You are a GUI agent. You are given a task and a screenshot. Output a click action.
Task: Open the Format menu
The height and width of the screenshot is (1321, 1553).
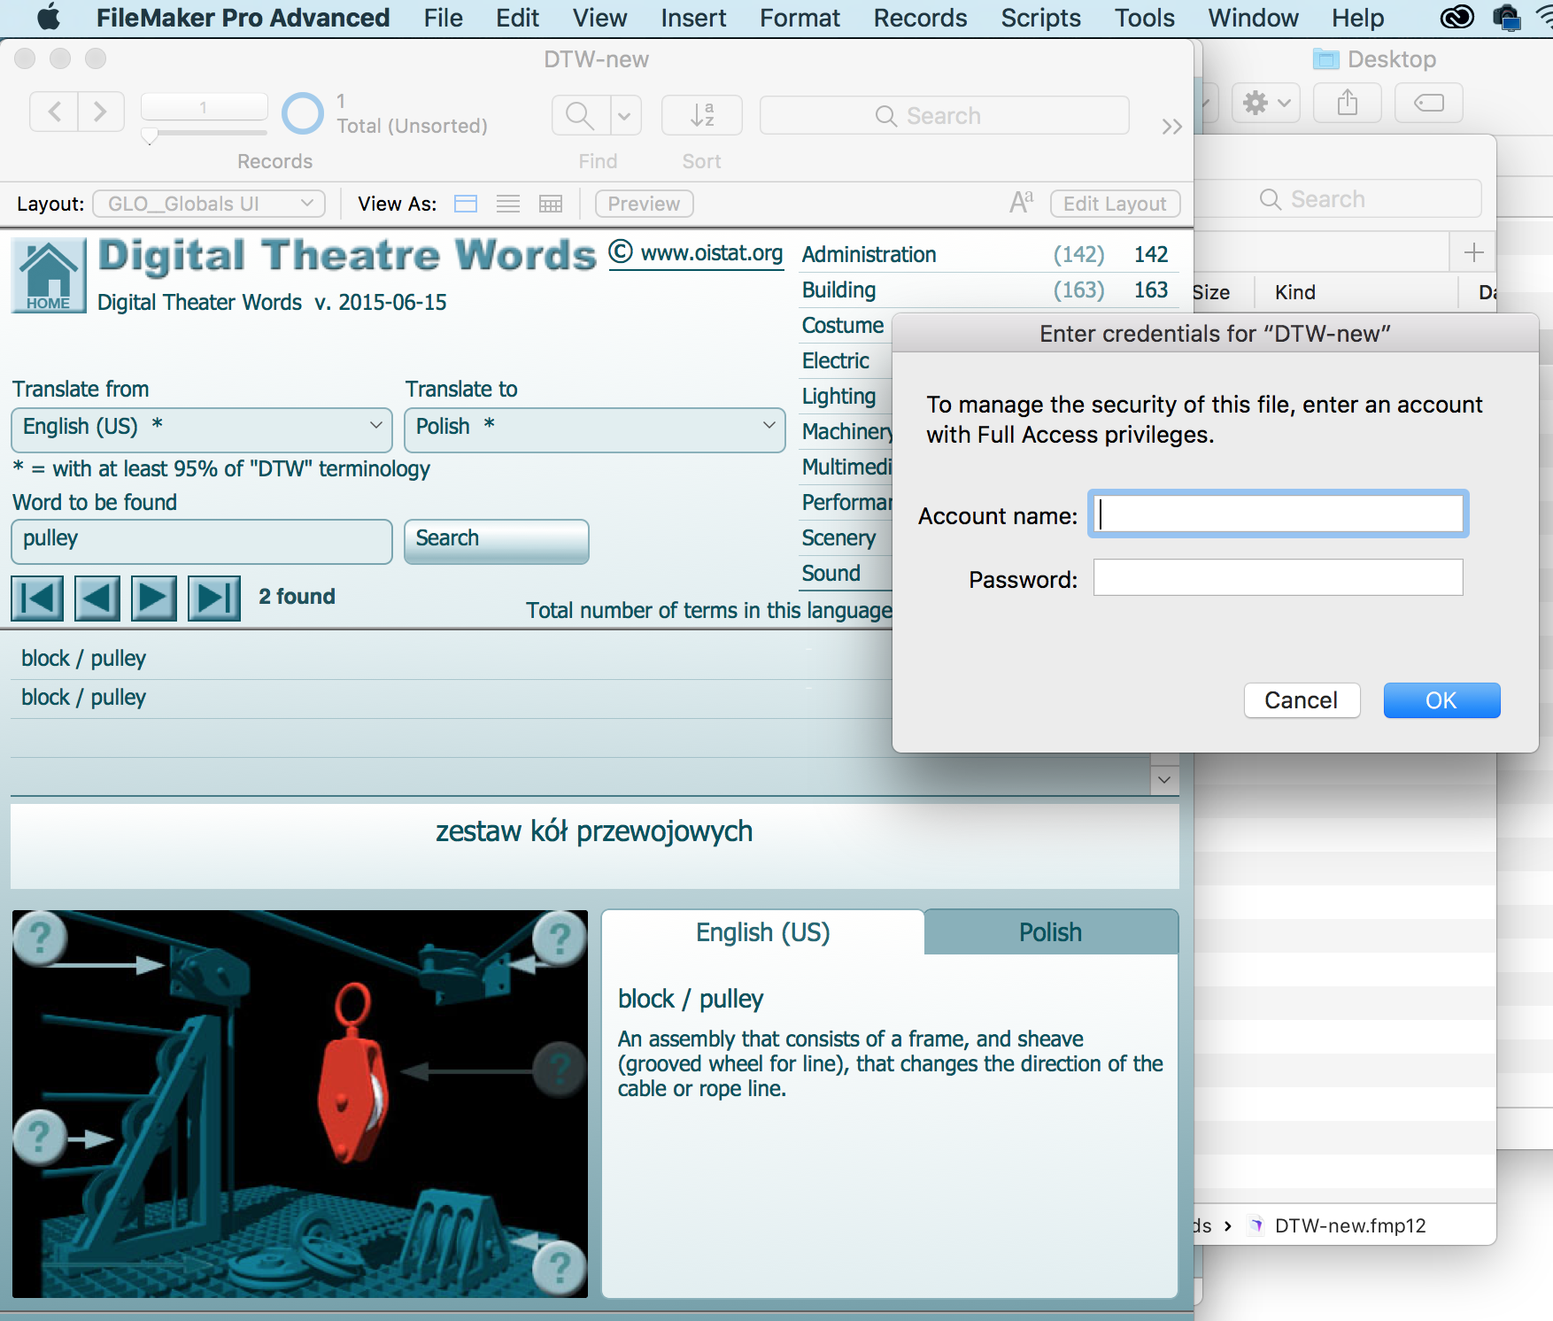(x=800, y=18)
